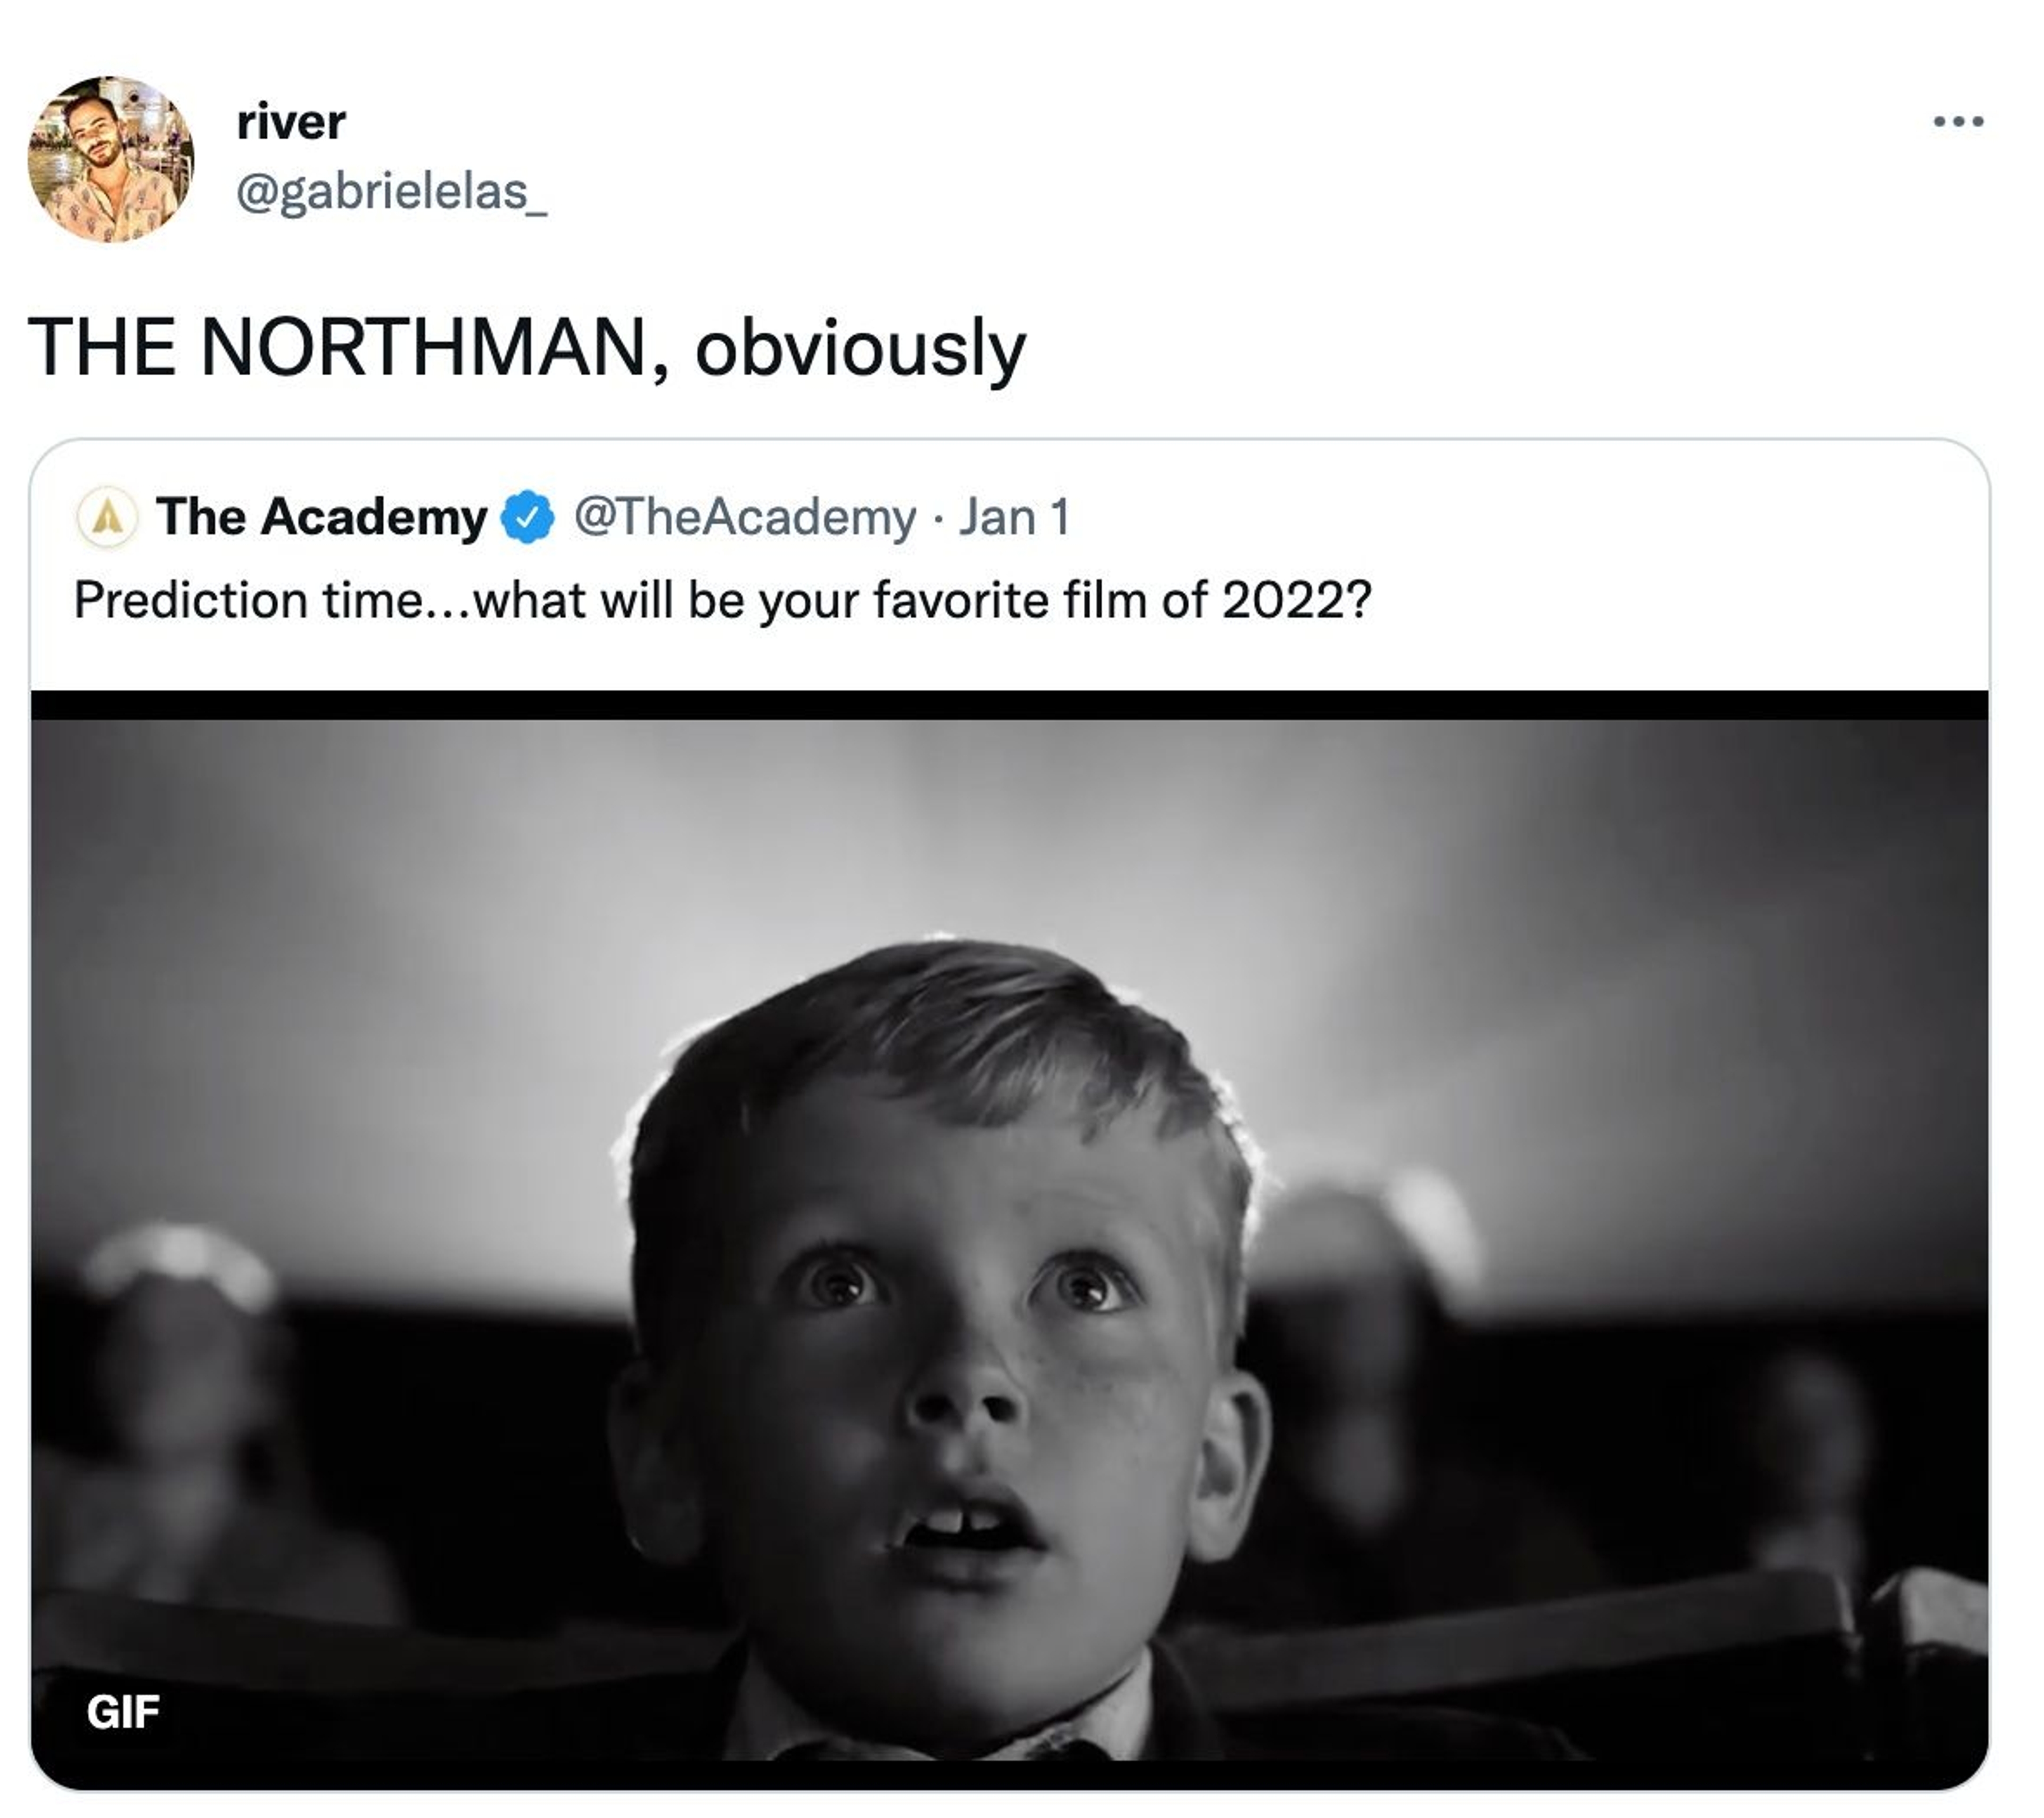Open the three-dot more options menu
Viewport: 2044px width, 1818px height.
[x=1958, y=121]
